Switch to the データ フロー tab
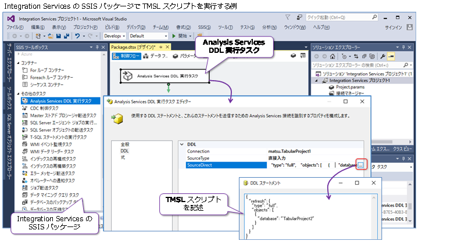Image resolution: width=465 pixels, height=241 pixels. pyautogui.click(x=155, y=56)
